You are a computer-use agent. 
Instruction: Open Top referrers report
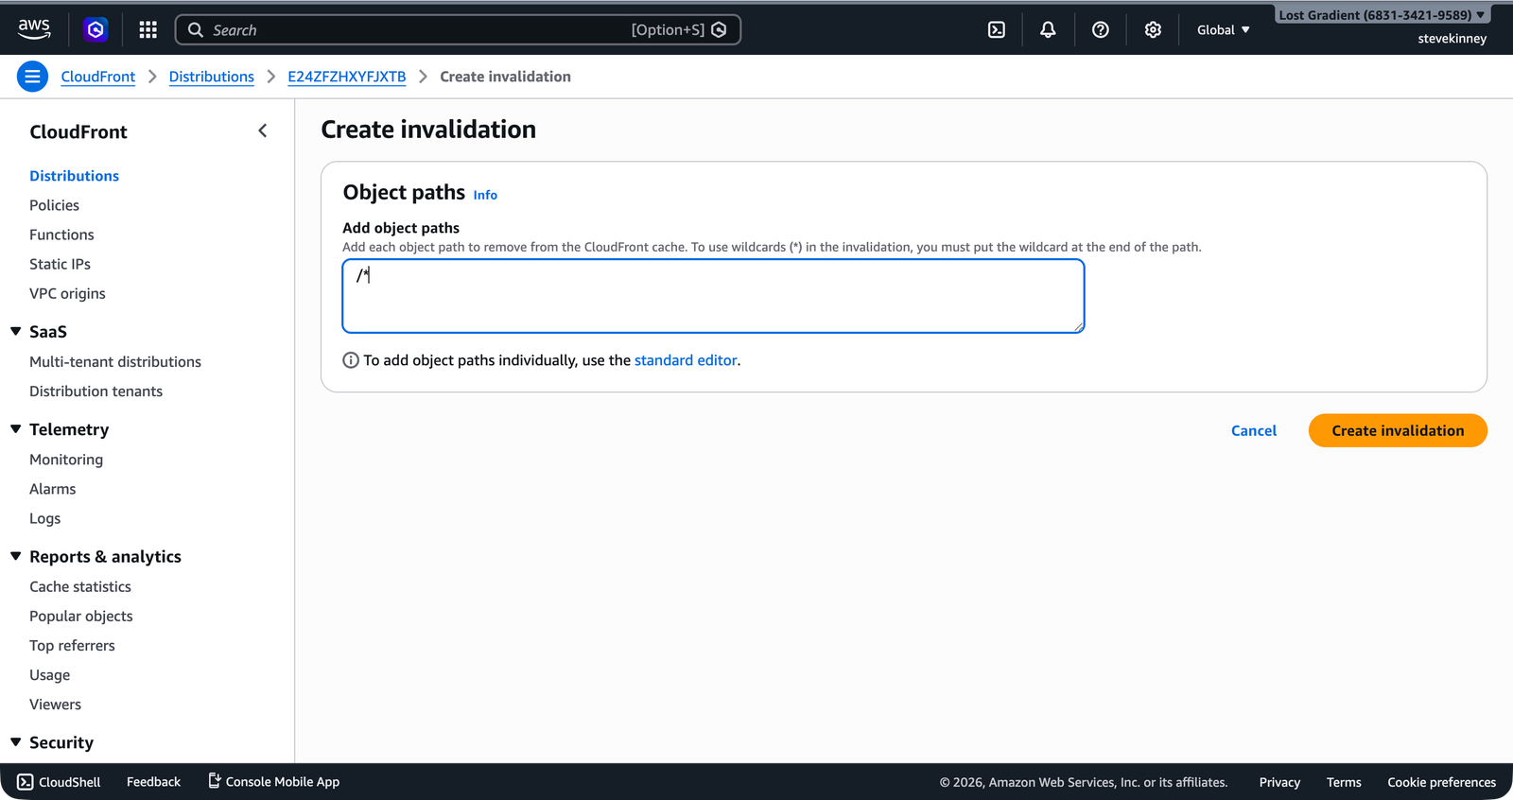pos(72,645)
